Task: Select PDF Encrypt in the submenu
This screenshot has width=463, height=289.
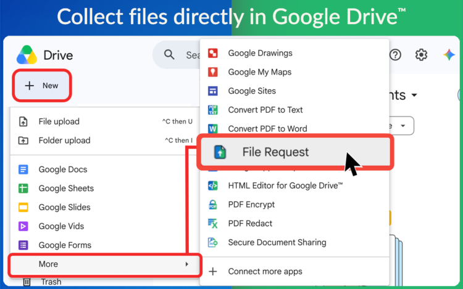Action: coord(294,205)
